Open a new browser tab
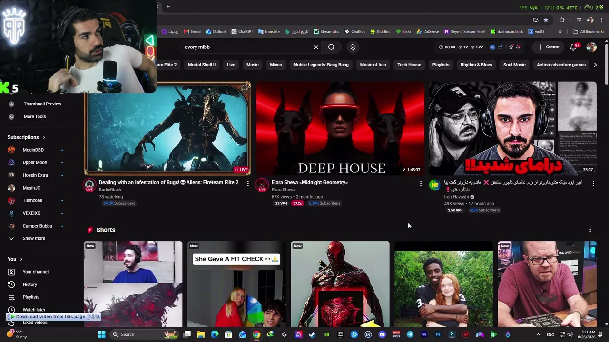 coord(168,6)
